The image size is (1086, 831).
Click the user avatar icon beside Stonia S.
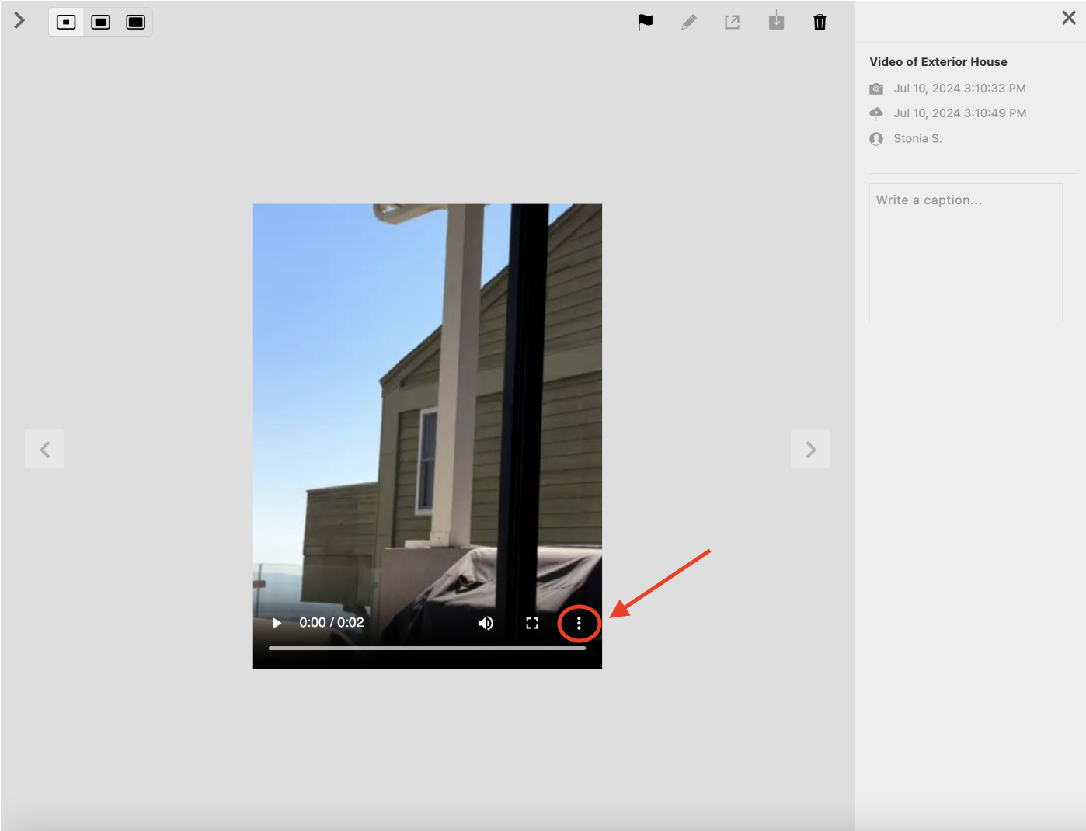(876, 138)
